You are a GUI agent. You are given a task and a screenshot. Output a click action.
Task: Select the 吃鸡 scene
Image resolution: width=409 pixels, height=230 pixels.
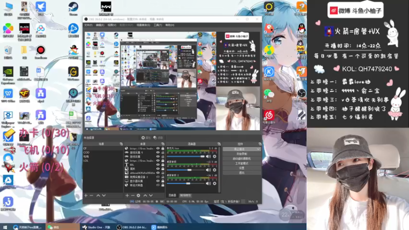[103, 157]
